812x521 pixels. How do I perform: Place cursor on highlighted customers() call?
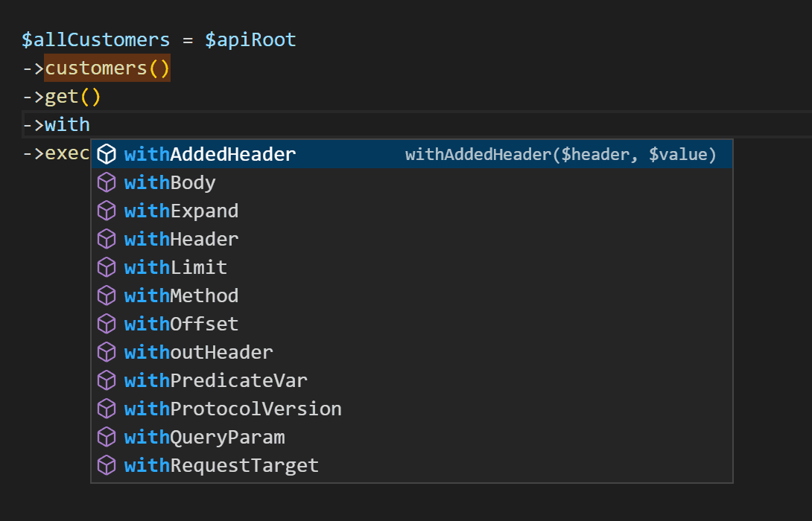107,68
